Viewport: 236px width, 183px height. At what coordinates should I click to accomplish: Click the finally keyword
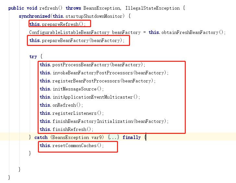pyautogui.click(x=132, y=137)
